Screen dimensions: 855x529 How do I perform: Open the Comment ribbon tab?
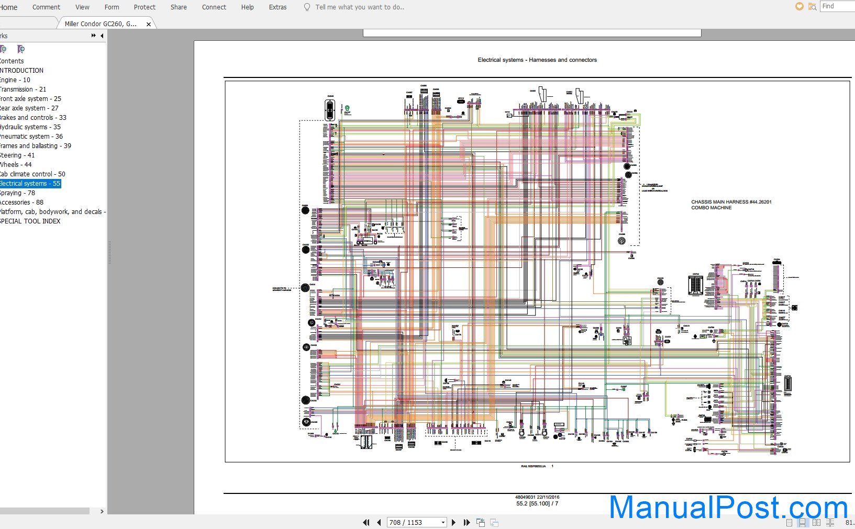46,7
